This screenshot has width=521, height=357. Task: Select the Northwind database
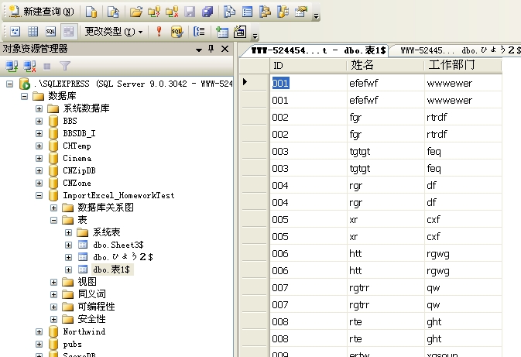coord(84,331)
